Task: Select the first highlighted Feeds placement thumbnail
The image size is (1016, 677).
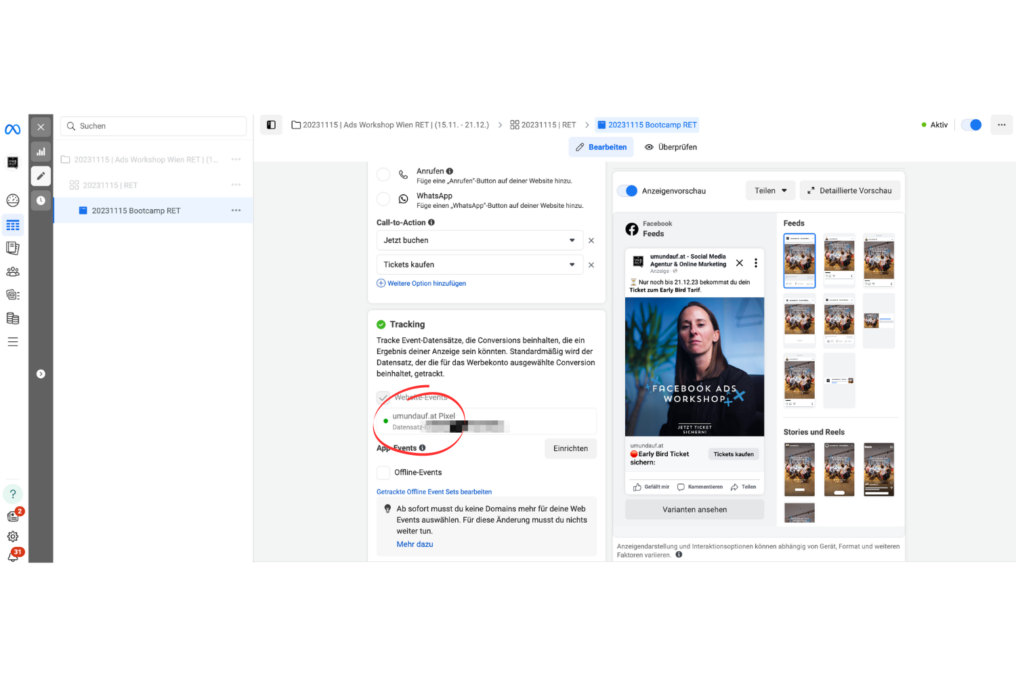Action: tap(799, 261)
